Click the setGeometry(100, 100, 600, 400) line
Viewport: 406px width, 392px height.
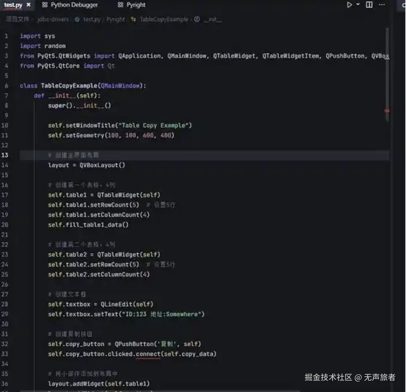tap(111, 135)
